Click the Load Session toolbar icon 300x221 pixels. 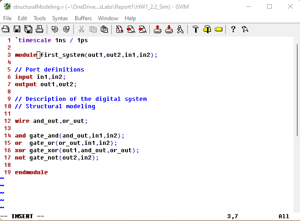158,29
